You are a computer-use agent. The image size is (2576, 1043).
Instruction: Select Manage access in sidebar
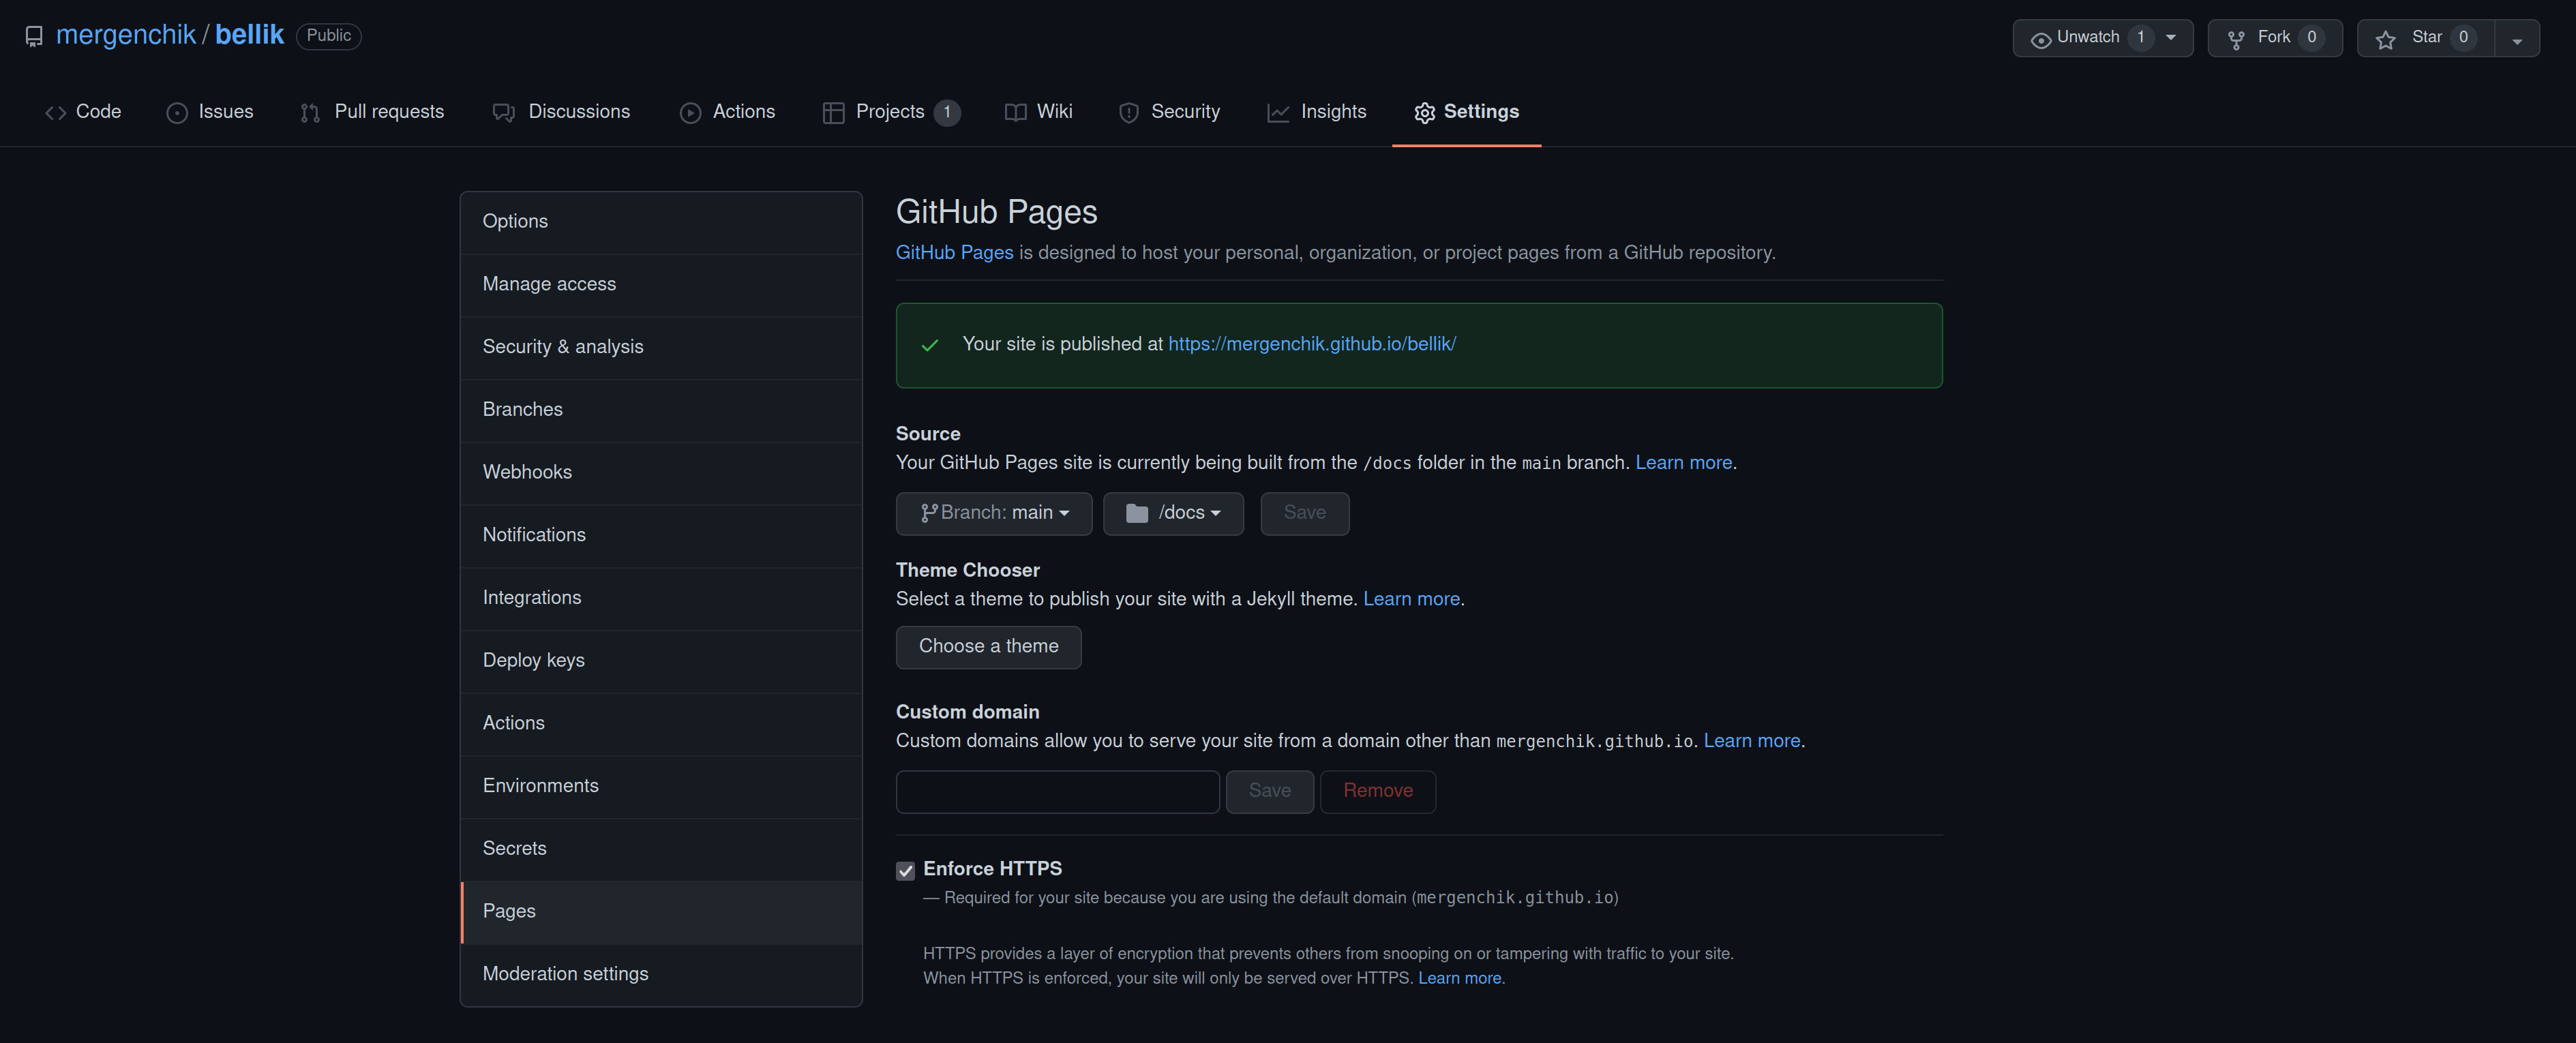pyautogui.click(x=661, y=285)
